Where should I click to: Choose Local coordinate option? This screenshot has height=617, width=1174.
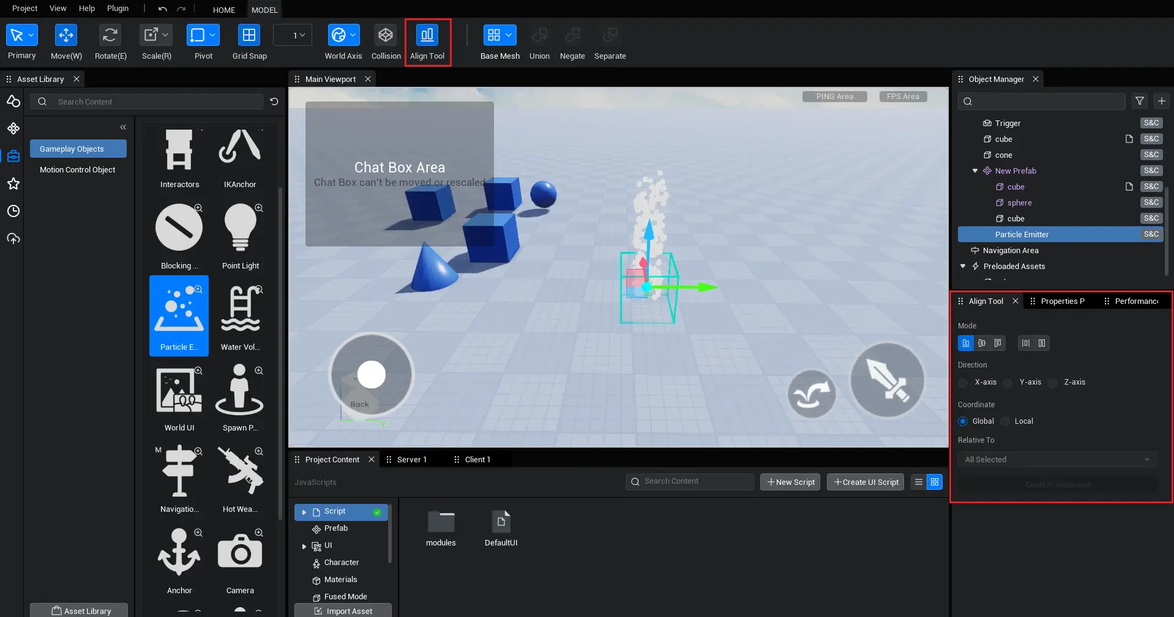click(x=1005, y=421)
